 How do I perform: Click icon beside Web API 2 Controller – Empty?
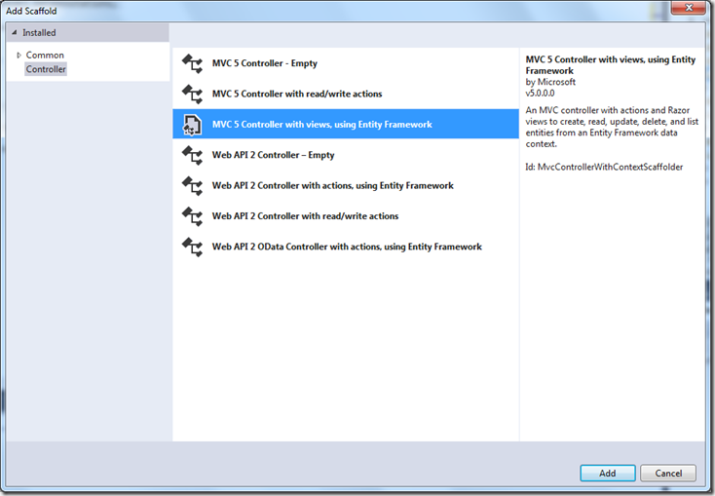pyautogui.click(x=192, y=155)
